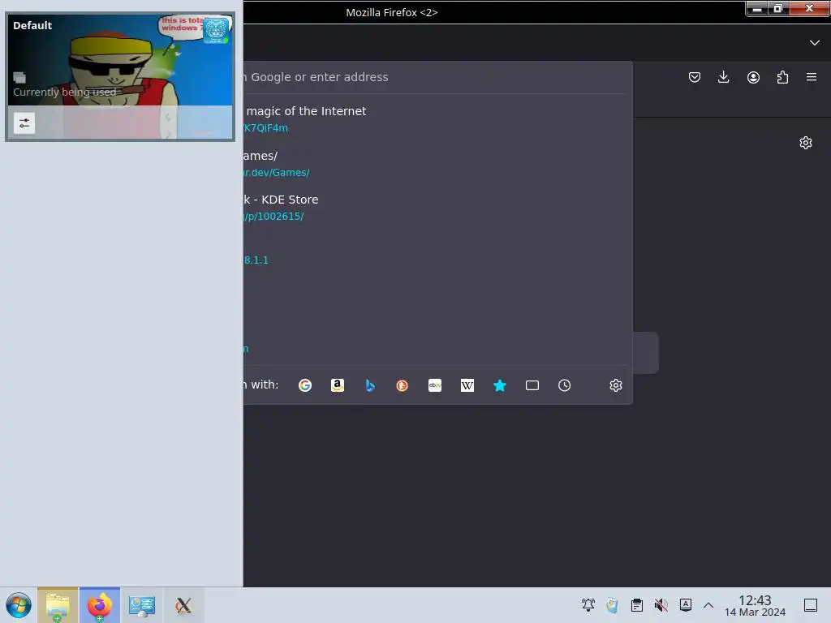
Task: Search open tabs using the tab icon
Action: point(532,385)
